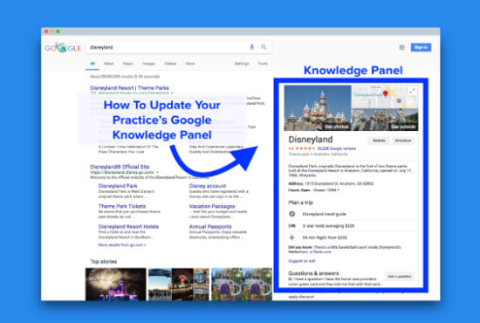Expand the disneyland.disney.go.com URL dropdown arrow
The width and height of the screenshot is (480, 323).
click(158, 172)
